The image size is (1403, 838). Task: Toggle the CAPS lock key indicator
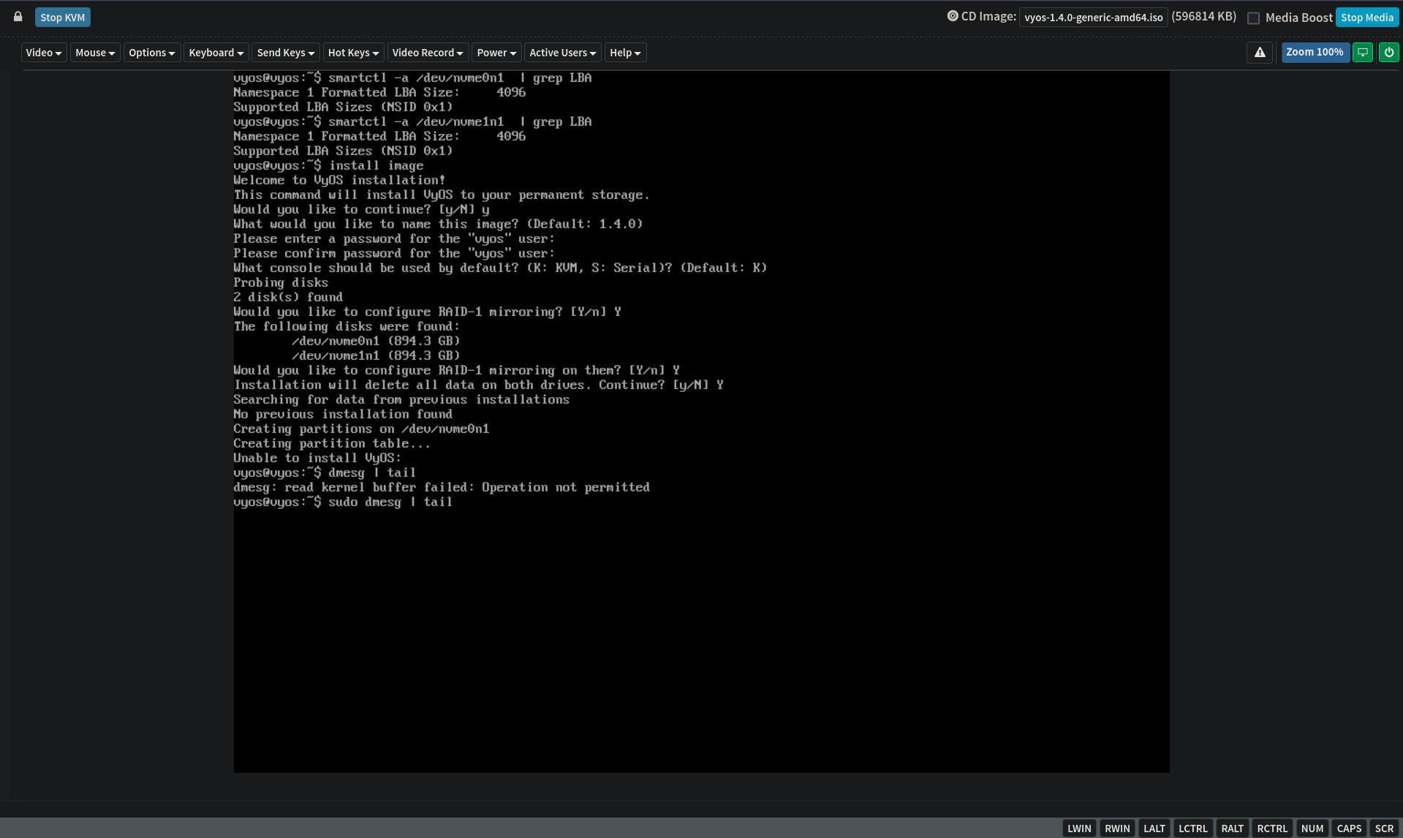pyautogui.click(x=1348, y=828)
